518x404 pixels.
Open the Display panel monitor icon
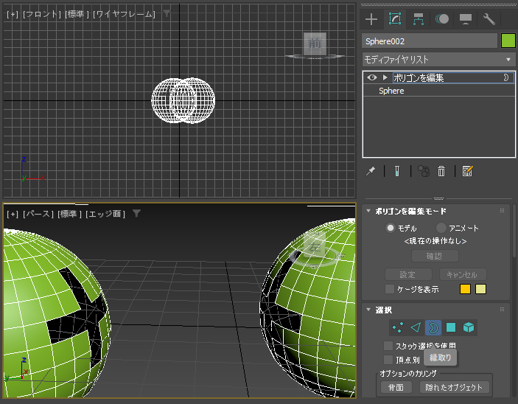[x=466, y=19]
